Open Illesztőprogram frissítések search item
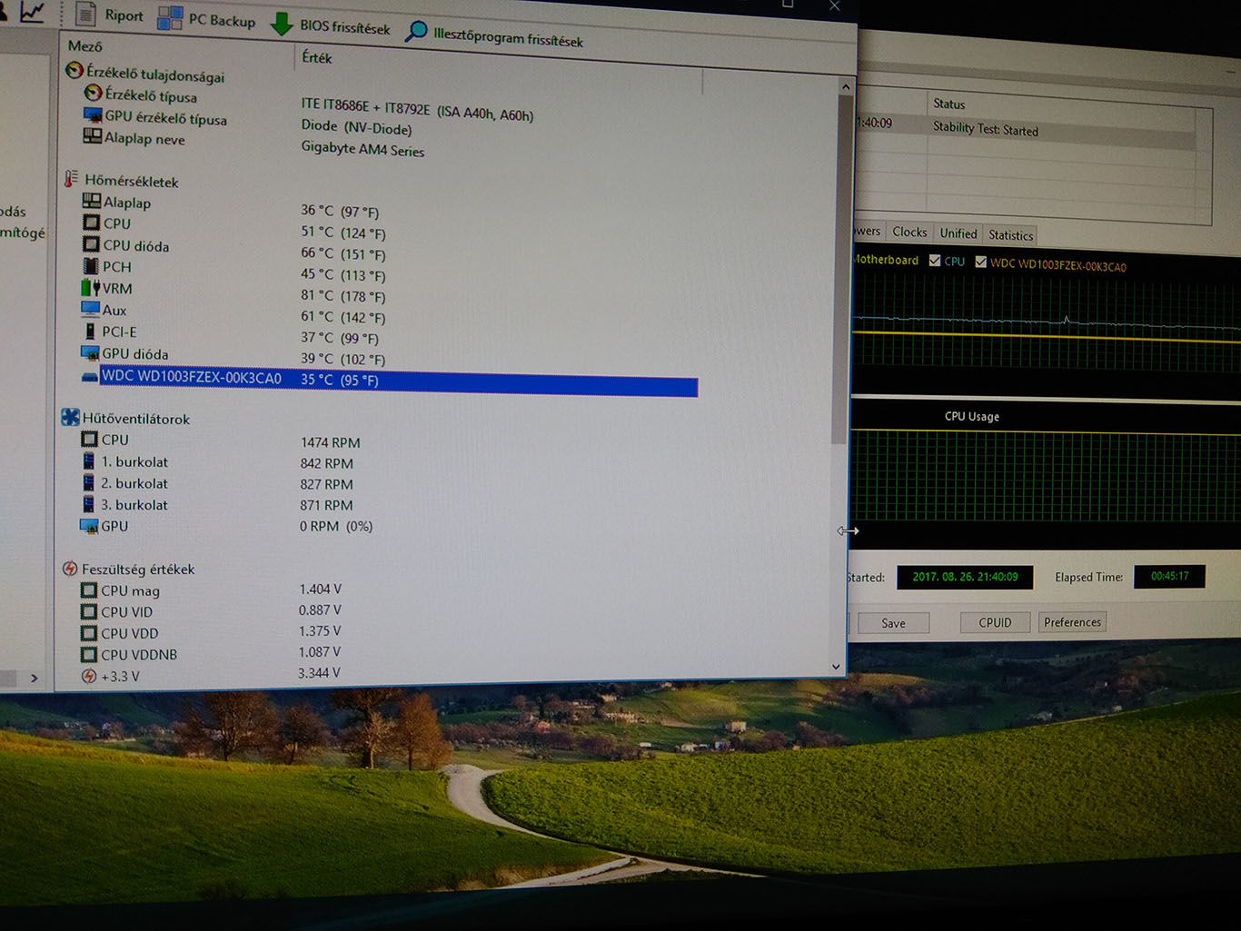 (493, 35)
